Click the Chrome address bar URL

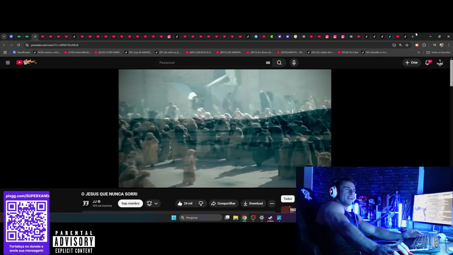pos(55,45)
